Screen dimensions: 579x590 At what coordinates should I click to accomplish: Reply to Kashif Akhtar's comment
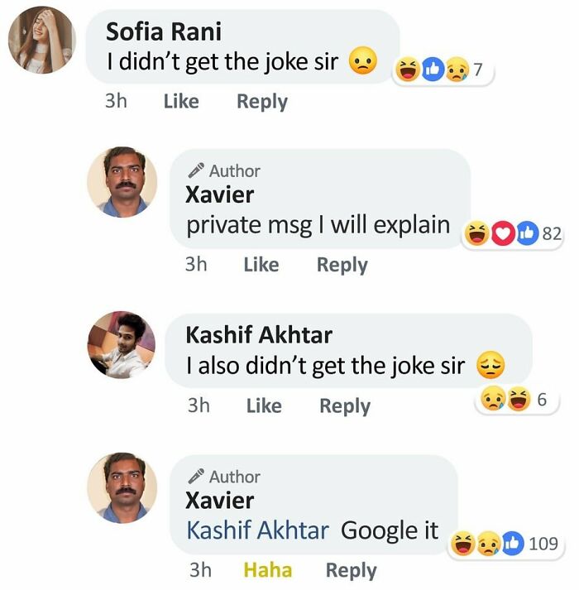tap(345, 406)
